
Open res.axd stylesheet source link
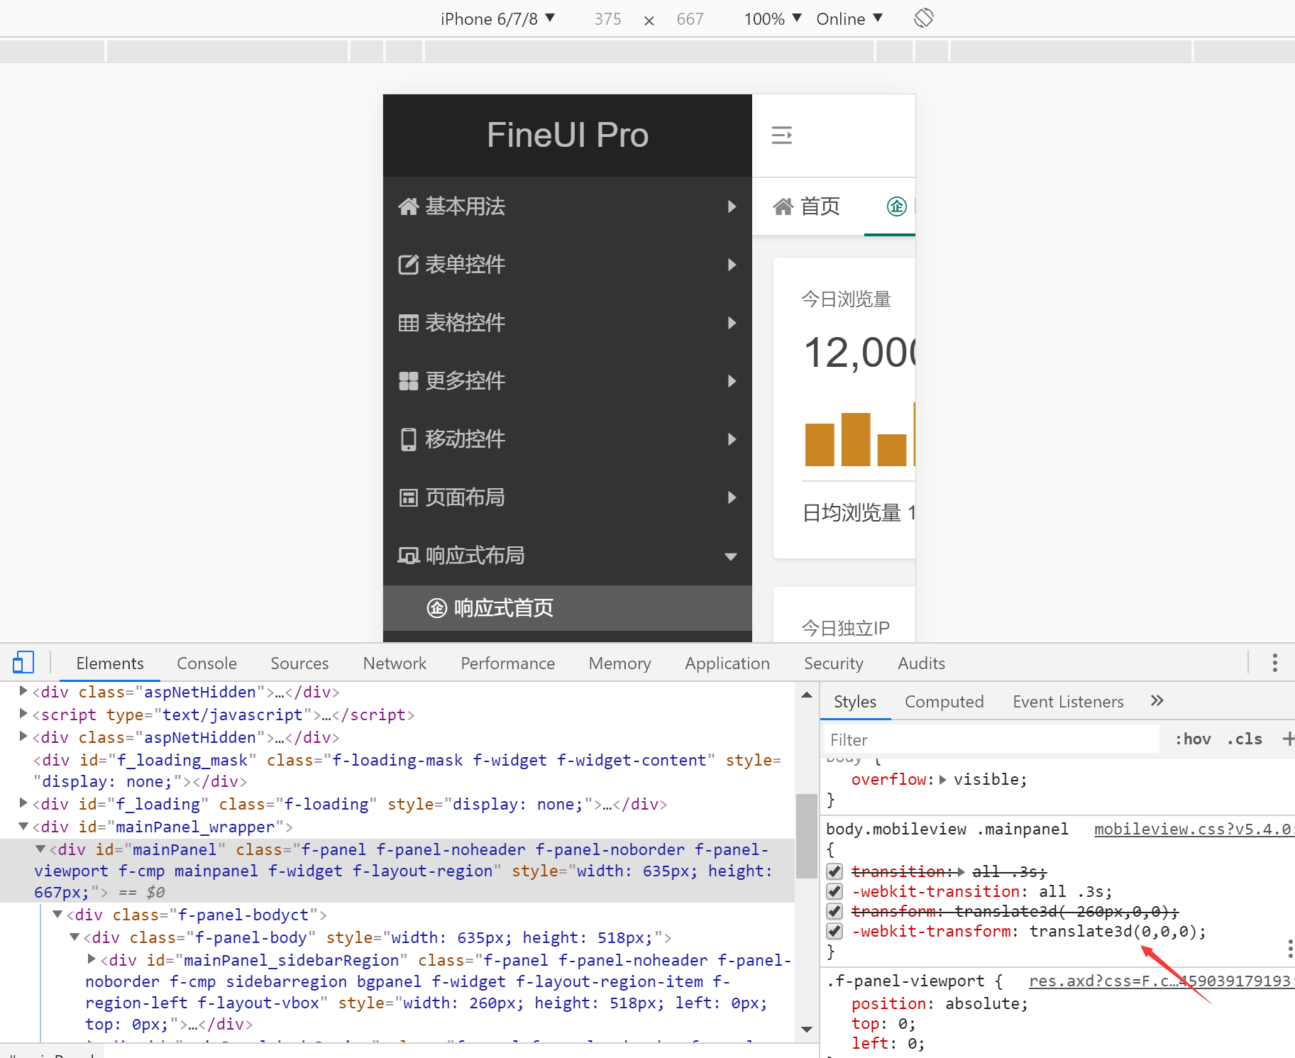point(1161,981)
